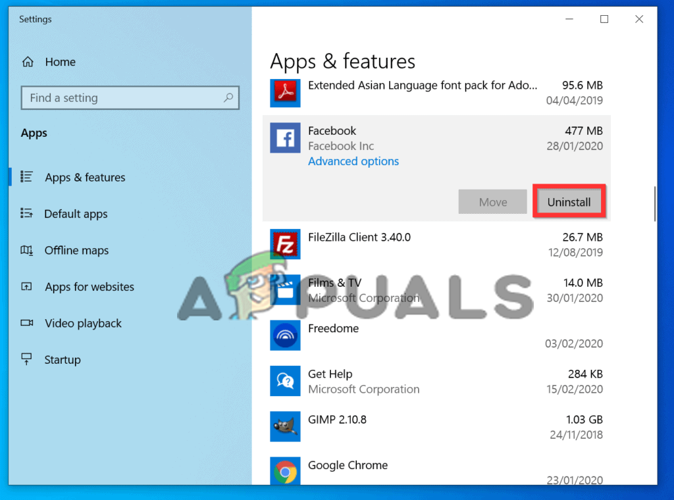674x500 pixels.
Task: Click the Apps & features list icon
Action: tap(26, 176)
